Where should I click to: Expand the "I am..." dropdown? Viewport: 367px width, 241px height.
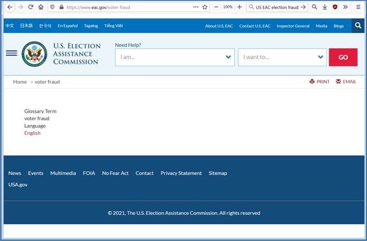pos(175,57)
